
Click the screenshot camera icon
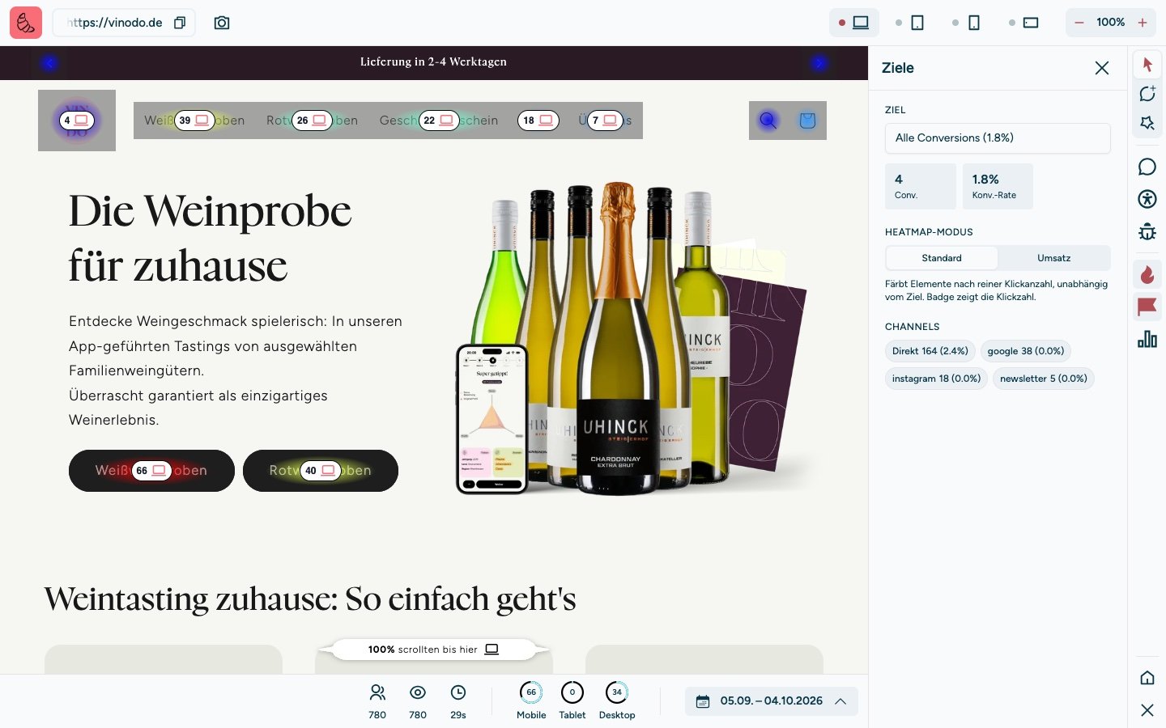222,23
